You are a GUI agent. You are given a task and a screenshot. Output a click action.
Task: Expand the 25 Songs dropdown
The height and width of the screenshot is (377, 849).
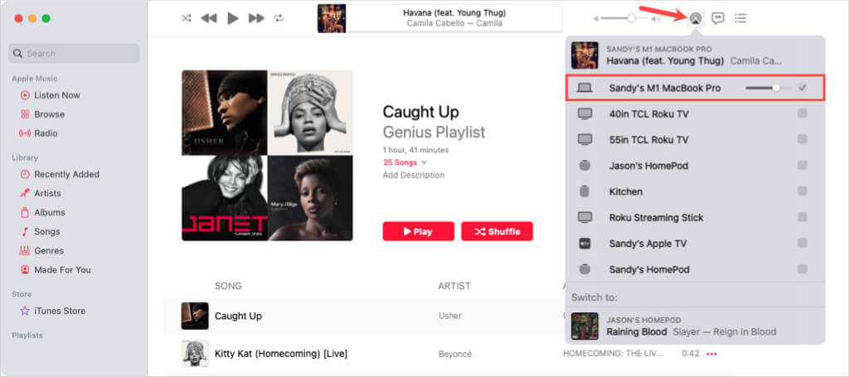coord(405,162)
